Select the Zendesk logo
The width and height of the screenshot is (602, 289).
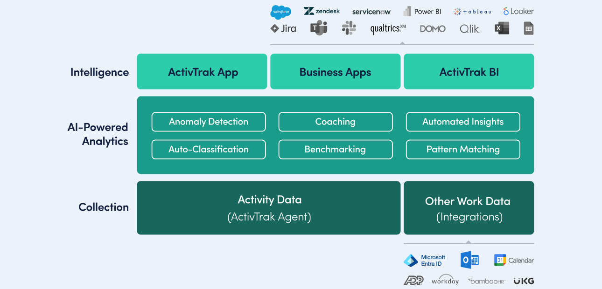322,11
